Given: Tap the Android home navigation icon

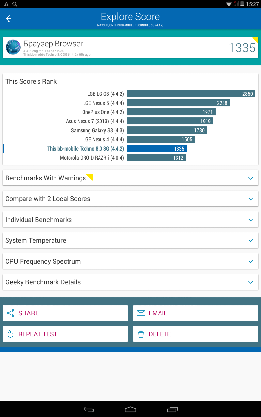Looking at the screenshot, I should tap(130, 409).
